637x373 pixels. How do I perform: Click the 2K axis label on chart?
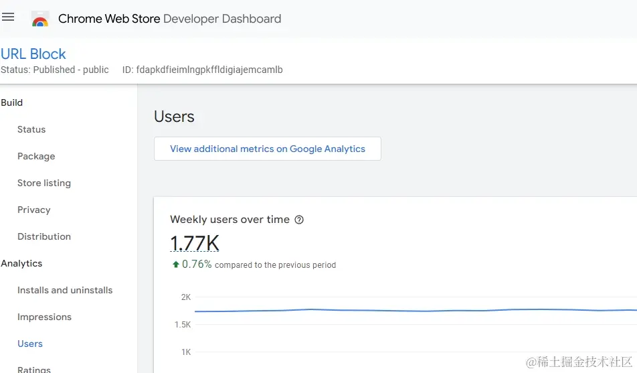coord(185,297)
